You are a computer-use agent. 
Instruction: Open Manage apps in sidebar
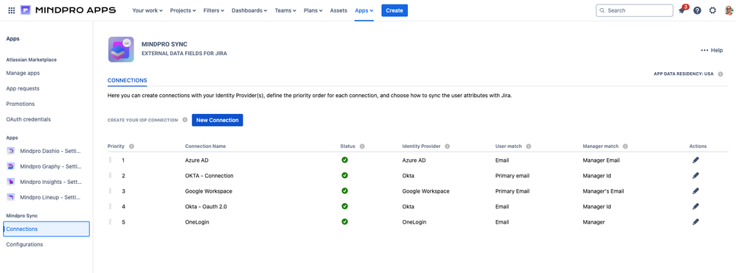click(x=23, y=73)
